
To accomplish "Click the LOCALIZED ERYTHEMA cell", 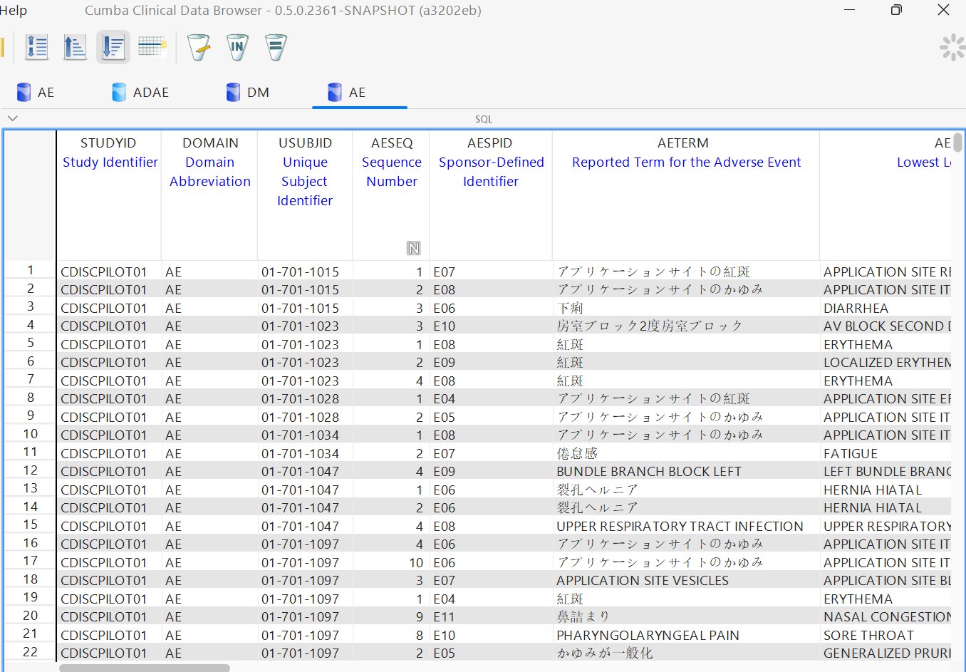I will (x=887, y=363).
